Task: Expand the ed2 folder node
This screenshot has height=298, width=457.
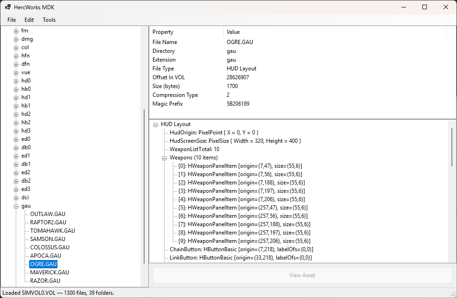Action: point(16,173)
